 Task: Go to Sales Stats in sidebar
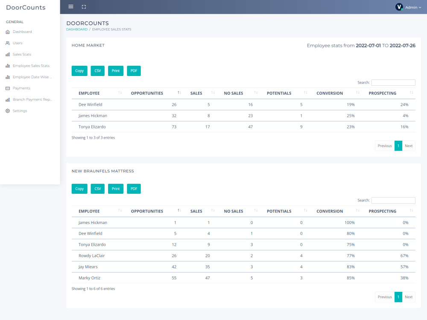(22, 55)
